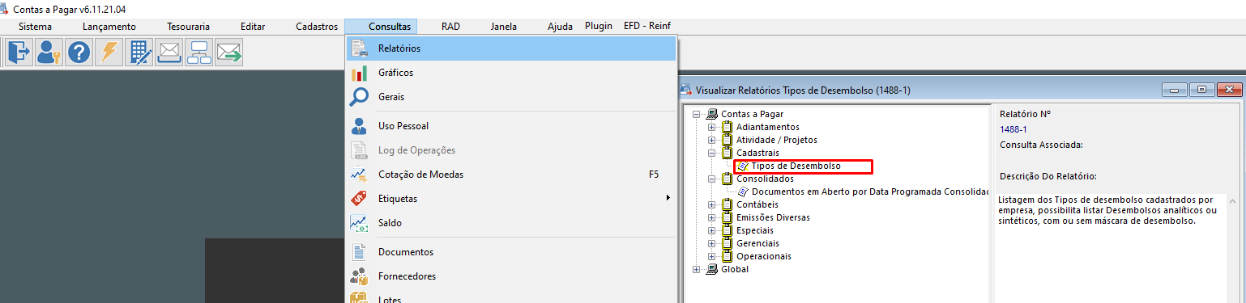Open the Tesouraria menu
The height and width of the screenshot is (303, 1246).
tap(187, 26)
